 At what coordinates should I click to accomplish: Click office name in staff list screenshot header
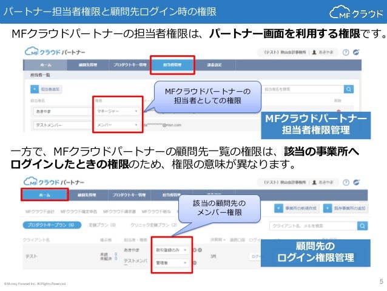(x=285, y=52)
